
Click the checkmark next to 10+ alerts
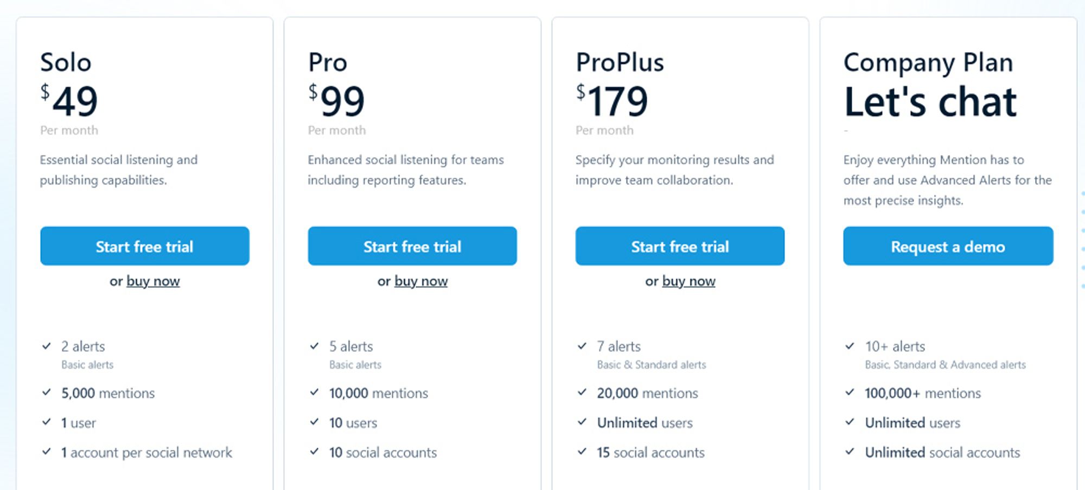850,346
